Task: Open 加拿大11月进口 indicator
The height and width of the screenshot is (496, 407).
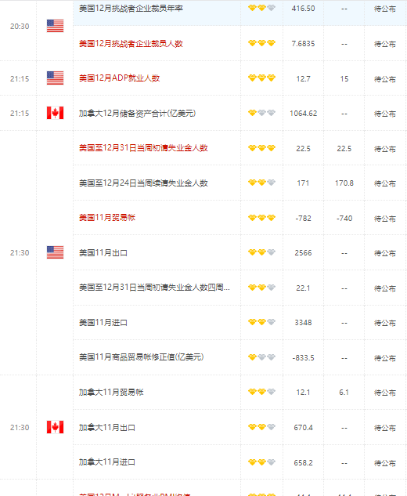Action: [107, 462]
